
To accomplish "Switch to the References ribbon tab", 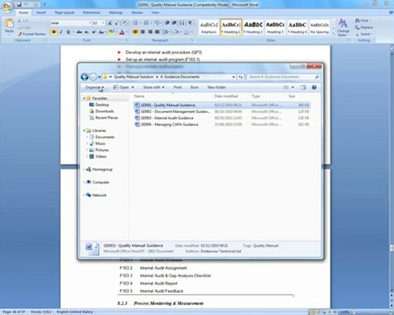I will (x=91, y=12).
